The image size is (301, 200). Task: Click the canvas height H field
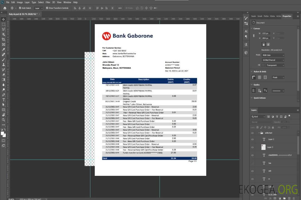[x=266, y=38]
